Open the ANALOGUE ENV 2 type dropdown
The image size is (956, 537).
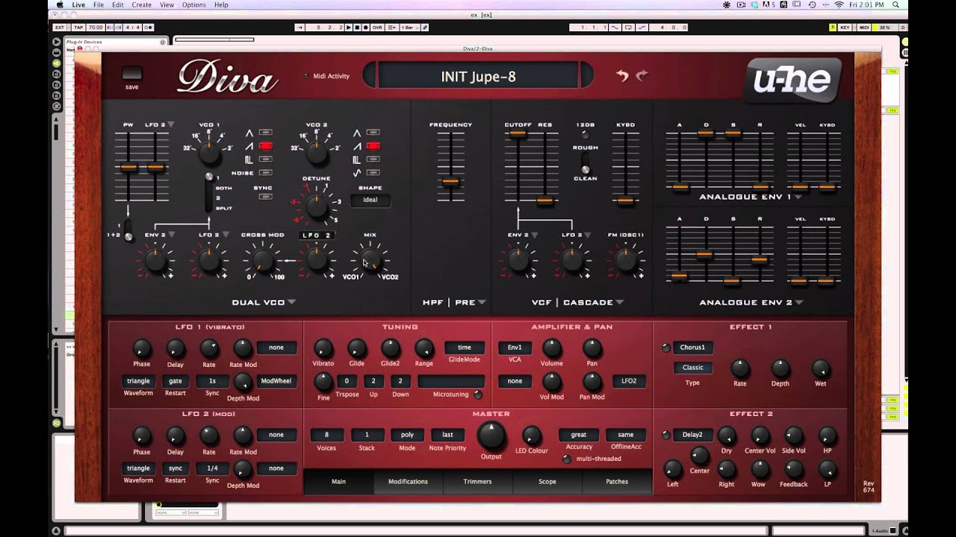click(x=798, y=302)
